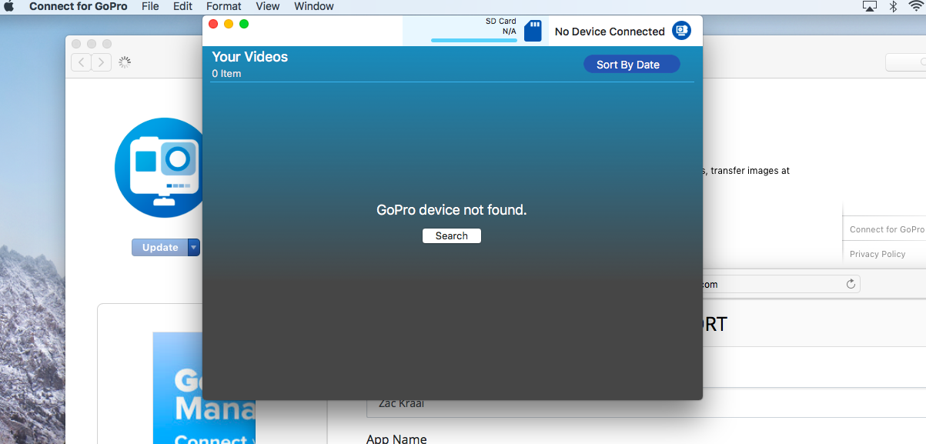Click the SD card icon

click(533, 31)
